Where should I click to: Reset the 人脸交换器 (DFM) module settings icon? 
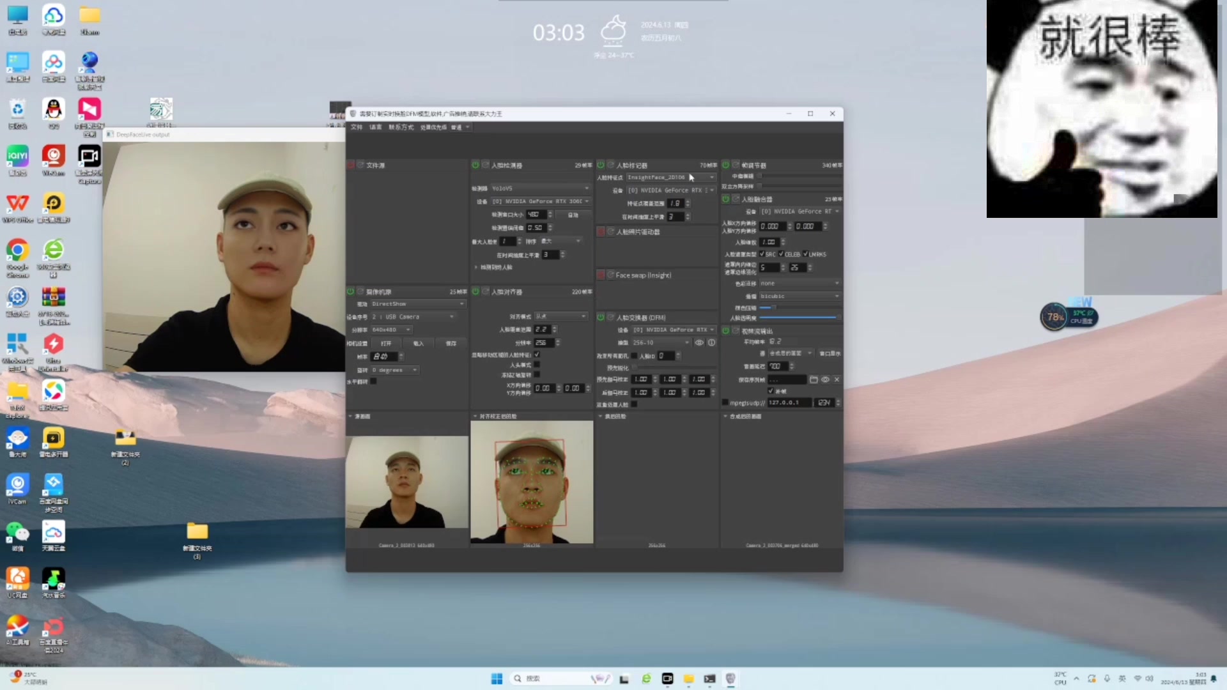[611, 318]
